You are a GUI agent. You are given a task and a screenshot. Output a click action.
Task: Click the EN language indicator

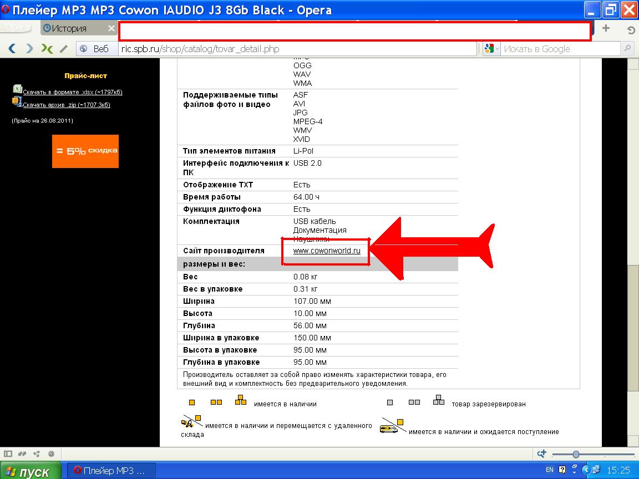[549, 470]
